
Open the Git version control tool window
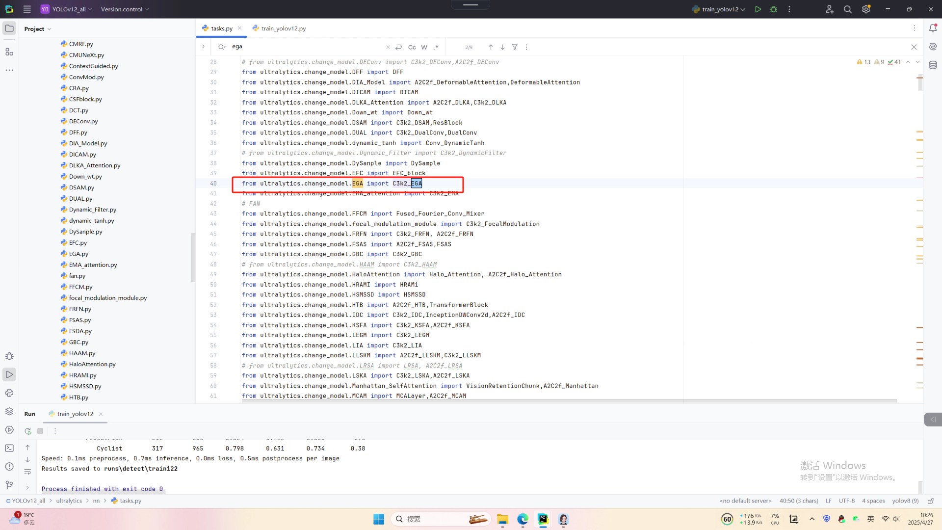[9, 485]
